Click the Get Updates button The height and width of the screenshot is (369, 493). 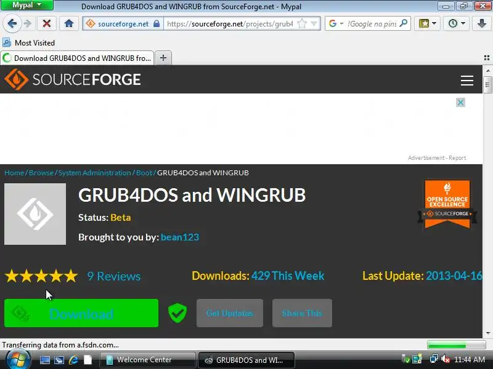click(x=230, y=313)
